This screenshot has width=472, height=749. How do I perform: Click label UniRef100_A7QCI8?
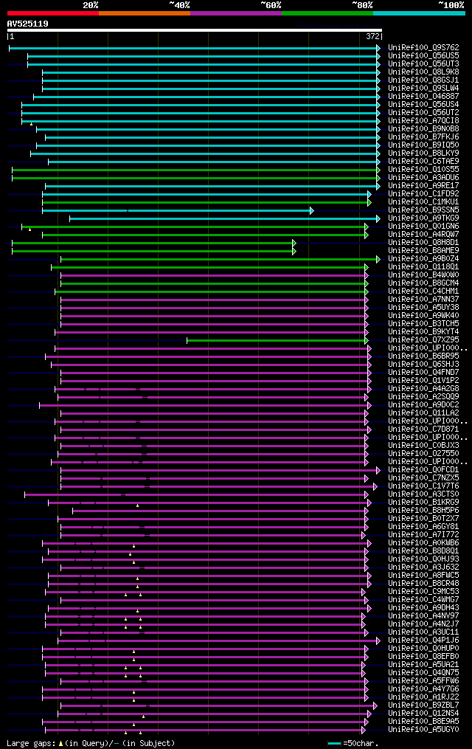pyautogui.click(x=424, y=121)
